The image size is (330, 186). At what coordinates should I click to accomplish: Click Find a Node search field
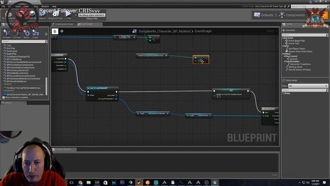tap(304, 90)
